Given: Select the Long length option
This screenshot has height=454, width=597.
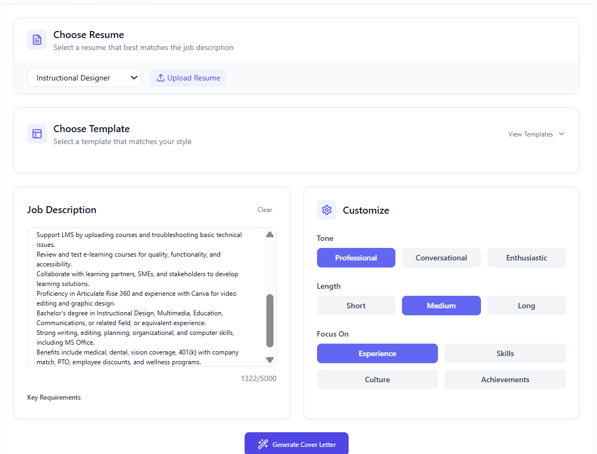Looking at the screenshot, I should click(526, 305).
